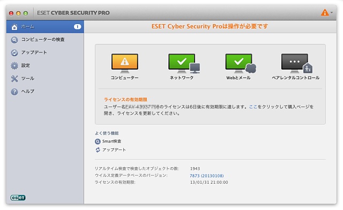Screen dimensions: 343x210
Task: Open virus database version 7873 link
Action: coord(206,176)
